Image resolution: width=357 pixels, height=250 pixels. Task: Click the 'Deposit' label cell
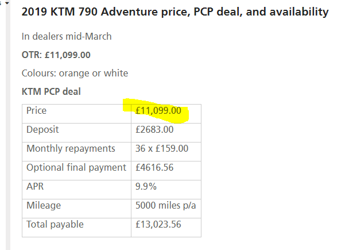pos(76,133)
